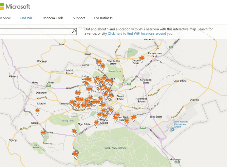Click the A104 road badge near Uthiru
The height and width of the screenshot is (167, 227).
click(x=48, y=86)
